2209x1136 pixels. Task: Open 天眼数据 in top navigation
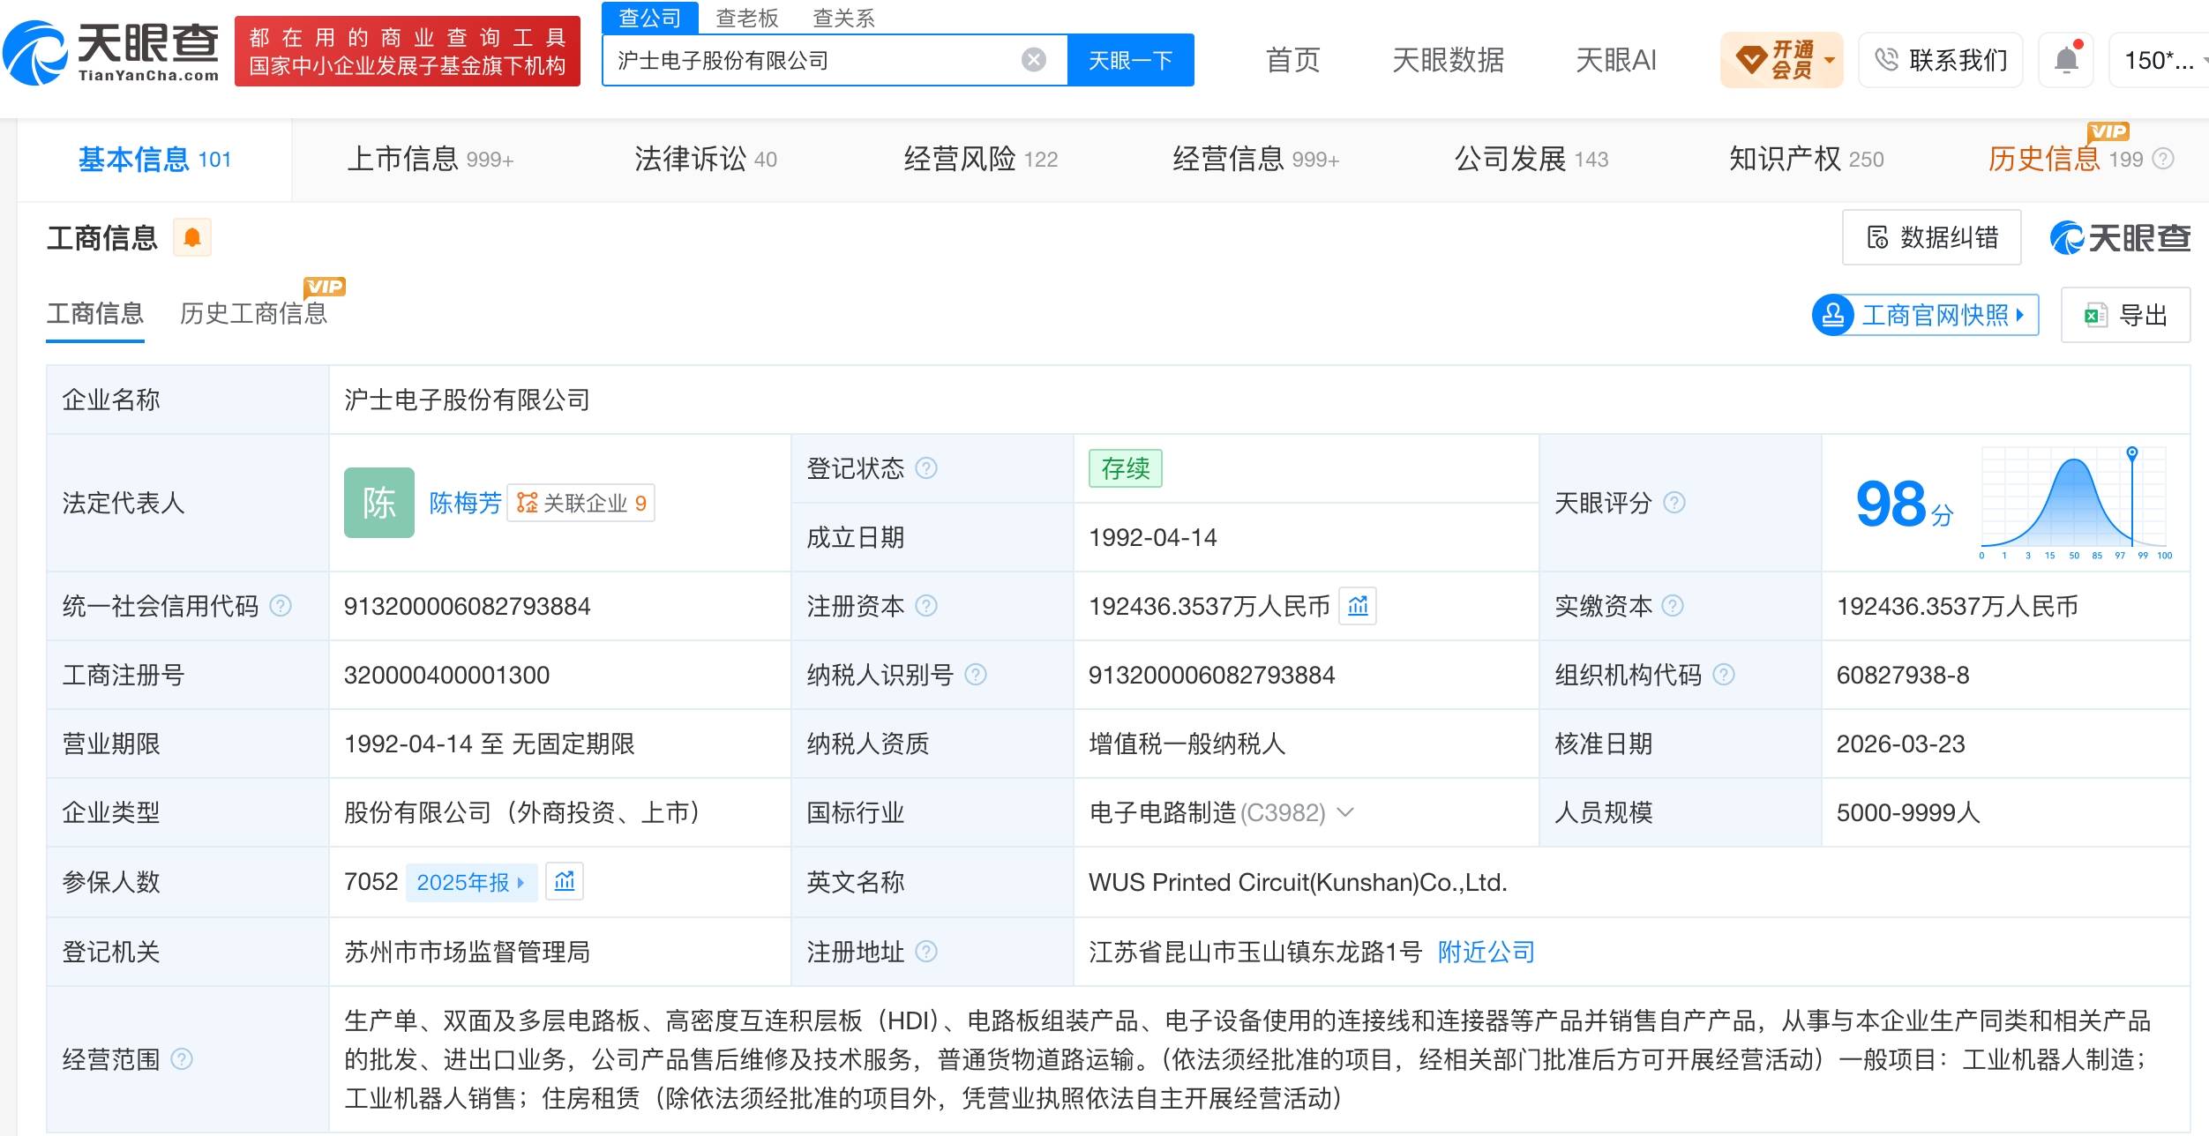tap(1448, 60)
